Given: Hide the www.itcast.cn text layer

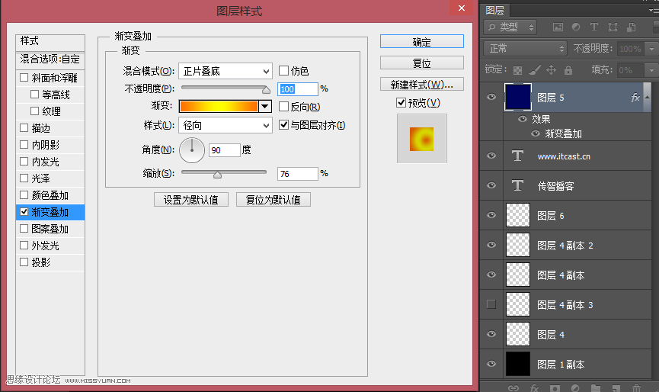Looking at the screenshot, I should point(491,156).
